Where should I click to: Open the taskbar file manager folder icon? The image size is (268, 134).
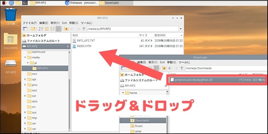(18, 3)
